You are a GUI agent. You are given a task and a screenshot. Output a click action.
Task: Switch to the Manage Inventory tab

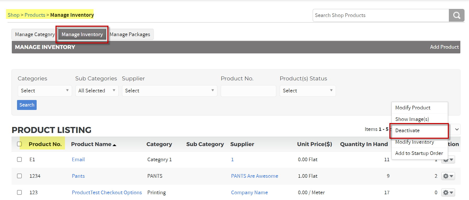[x=82, y=34]
